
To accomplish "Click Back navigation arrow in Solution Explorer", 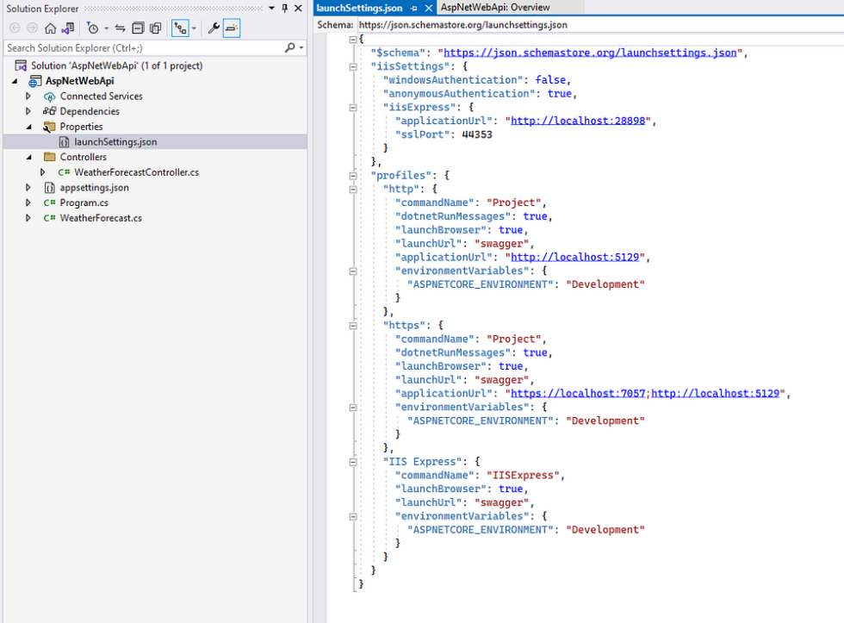I will click(15, 28).
